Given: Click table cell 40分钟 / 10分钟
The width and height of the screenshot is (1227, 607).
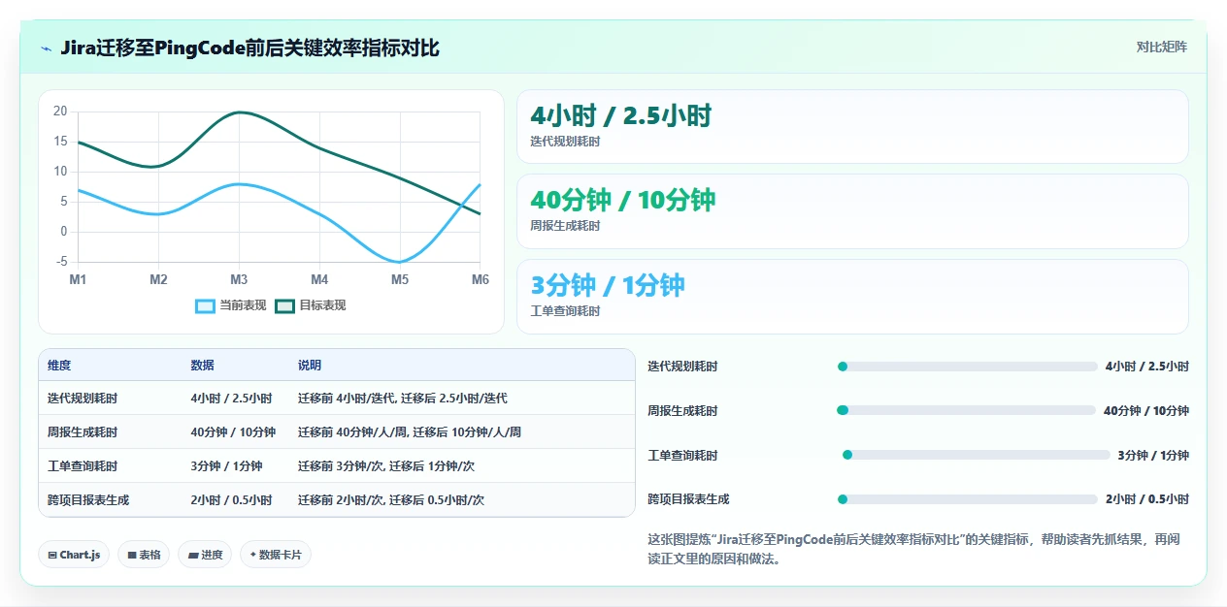Looking at the screenshot, I should pos(233,432).
